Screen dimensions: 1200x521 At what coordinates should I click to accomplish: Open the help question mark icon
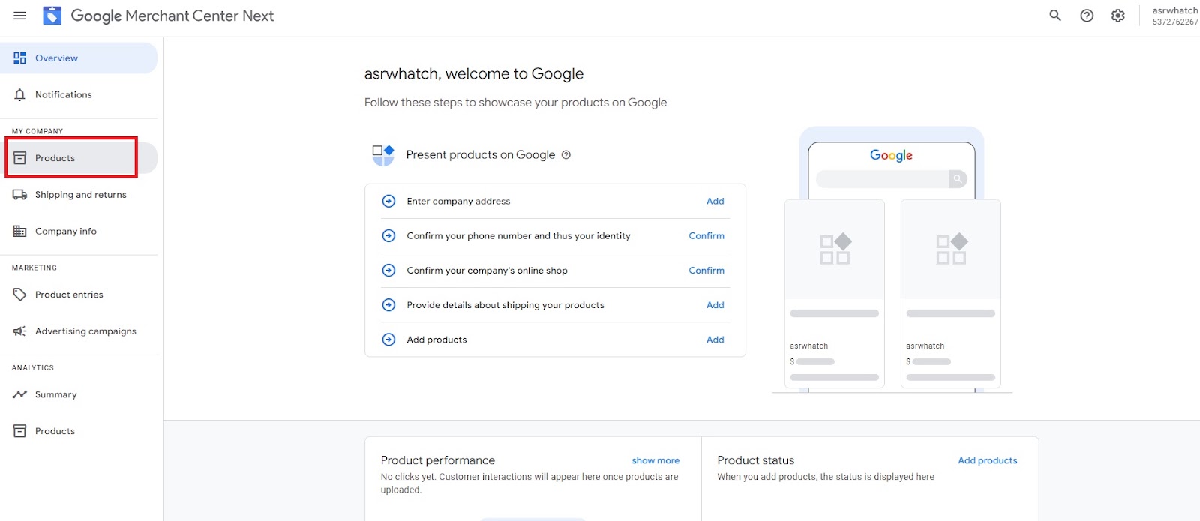(1087, 16)
